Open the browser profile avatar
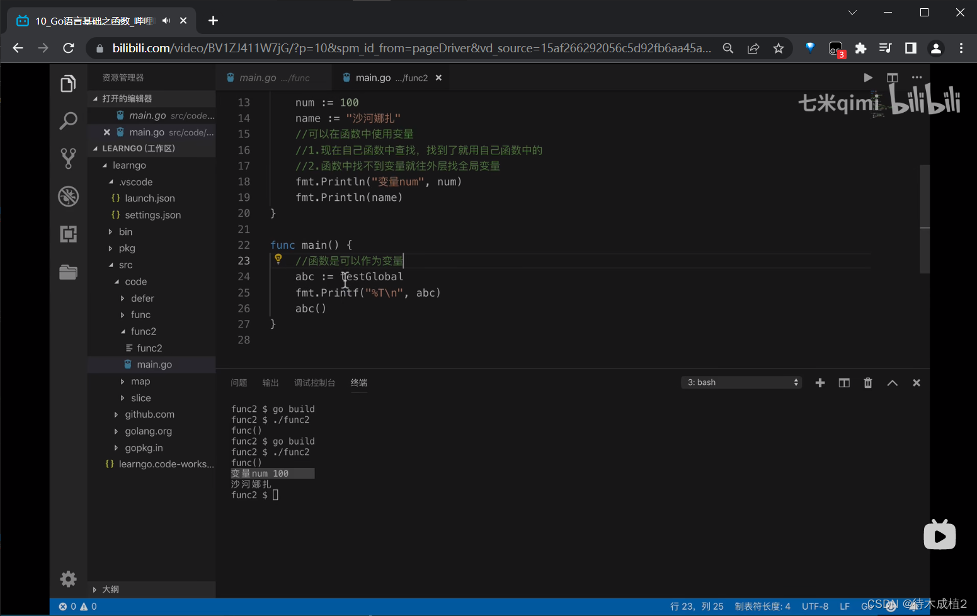The width and height of the screenshot is (977, 616). (x=935, y=48)
